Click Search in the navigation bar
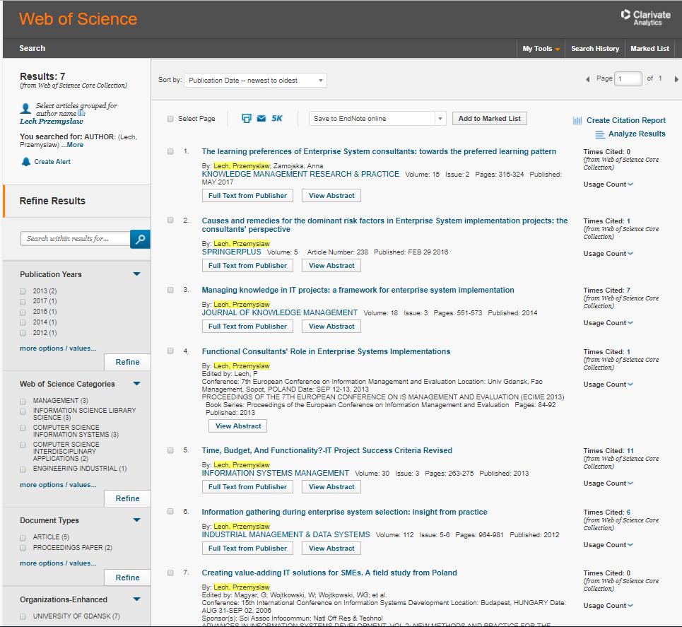 pyautogui.click(x=33, y=48)
